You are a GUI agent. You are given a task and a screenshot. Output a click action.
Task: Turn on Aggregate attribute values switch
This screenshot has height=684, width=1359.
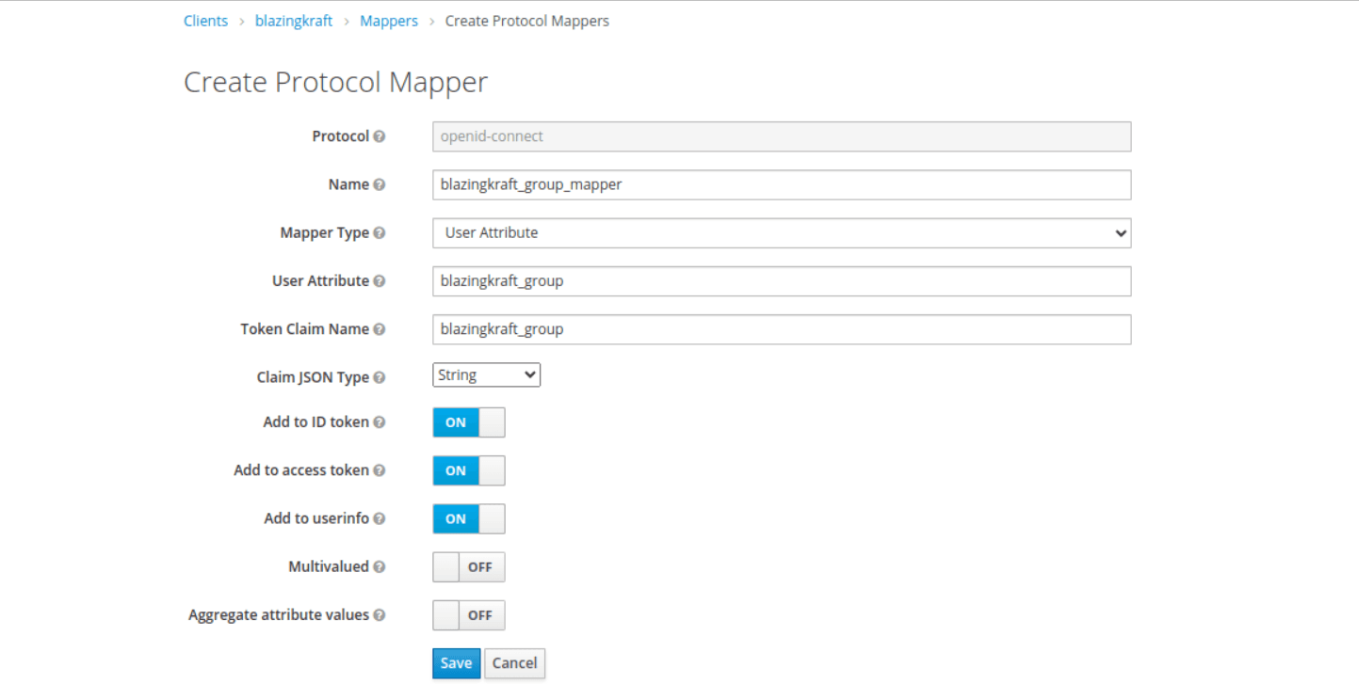pyautogui.click(x=468, y=615)
